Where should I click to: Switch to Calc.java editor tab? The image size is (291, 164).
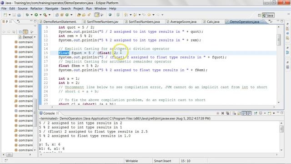[213, 22]
